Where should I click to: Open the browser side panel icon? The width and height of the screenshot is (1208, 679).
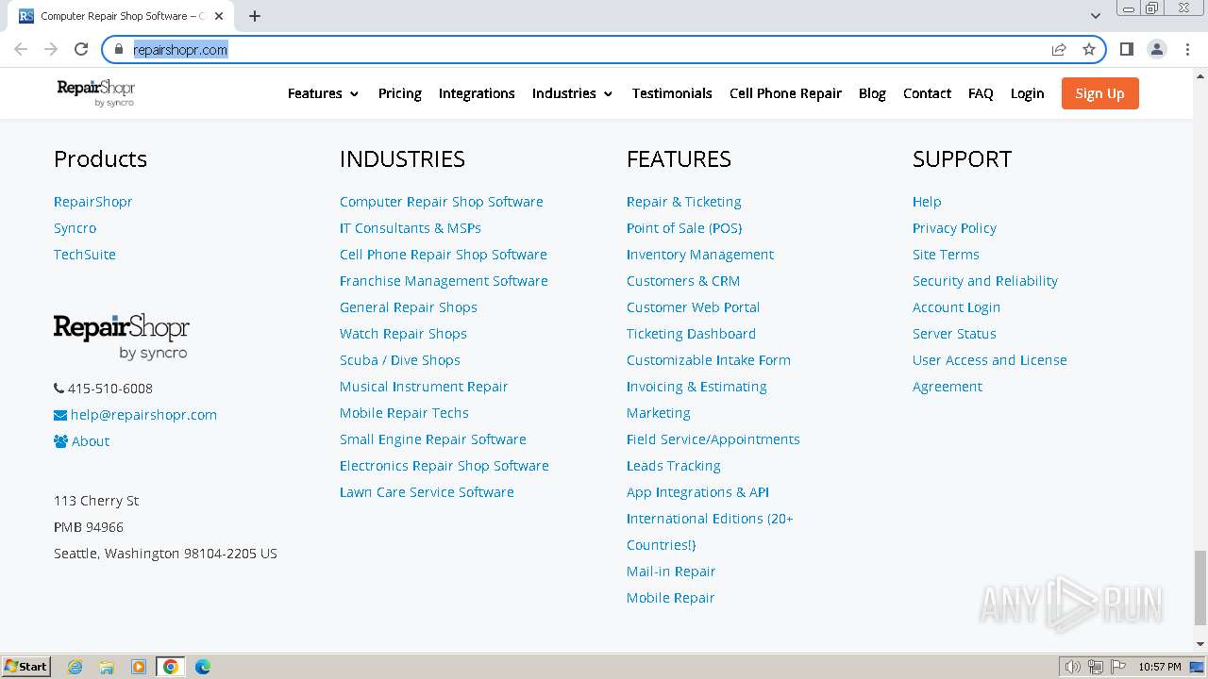pos(1126,49)
